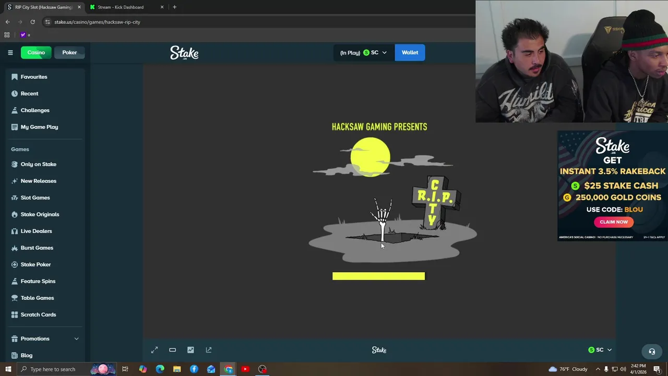668x376 pixels.
Task: Click the Recent clock icon in sidebar
Action: tap(15, 93)
